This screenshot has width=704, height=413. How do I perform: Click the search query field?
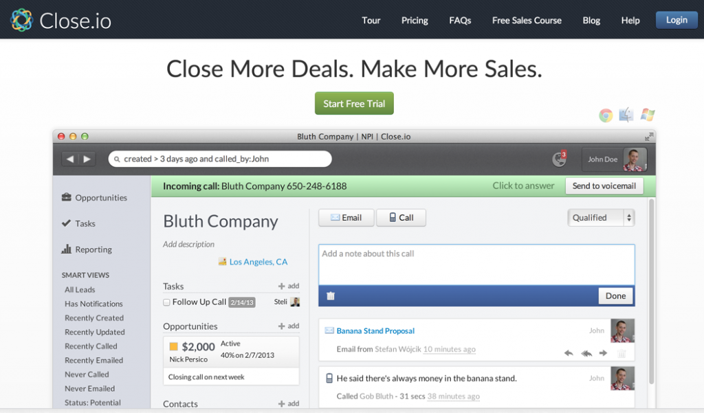coord(220,159)
